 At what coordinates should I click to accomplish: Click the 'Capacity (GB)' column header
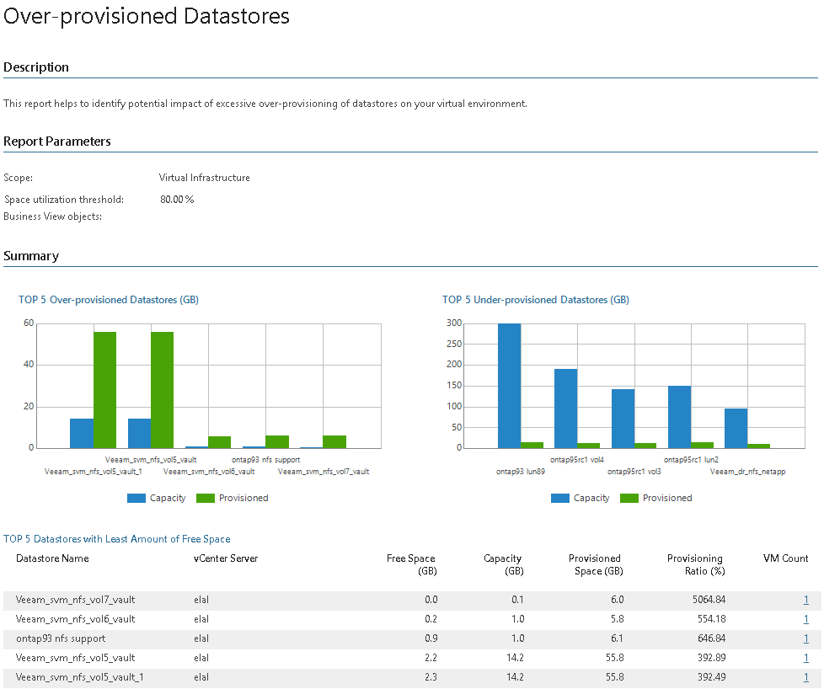(504, 564)
